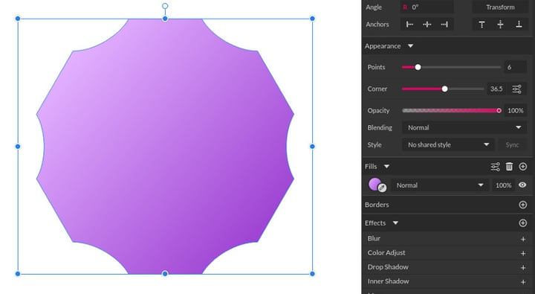The image size is (535, 294).
Task: Add a new border
Action: click(x=522, y=205)
